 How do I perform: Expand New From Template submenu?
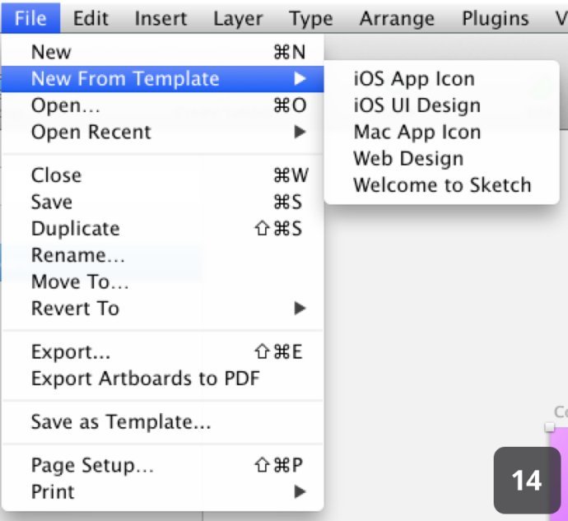(x=162, y=79)
